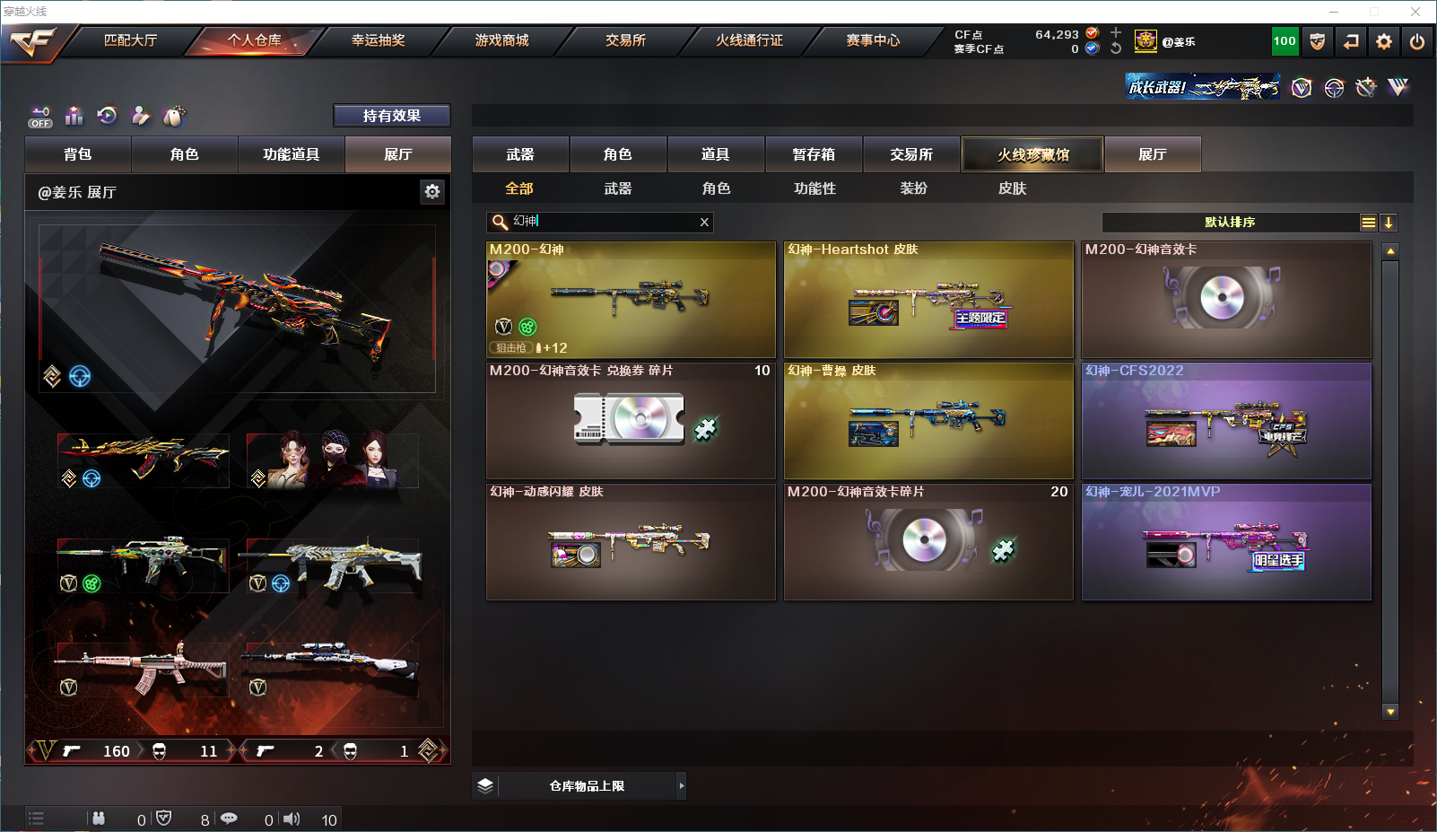This screenshot has width=1437, height=832.
Task: Switch to the 道具 tab
Action: pos(716,154)
